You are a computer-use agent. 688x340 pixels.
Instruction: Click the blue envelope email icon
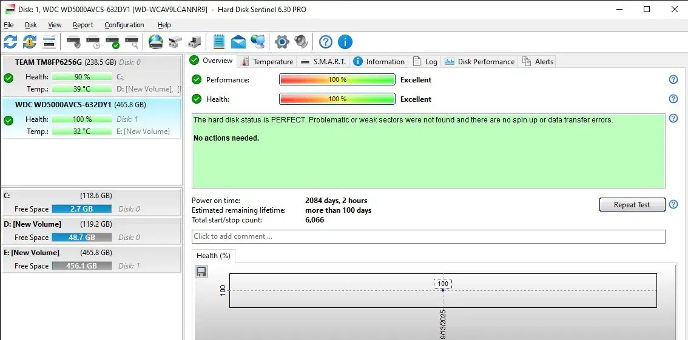238,42
